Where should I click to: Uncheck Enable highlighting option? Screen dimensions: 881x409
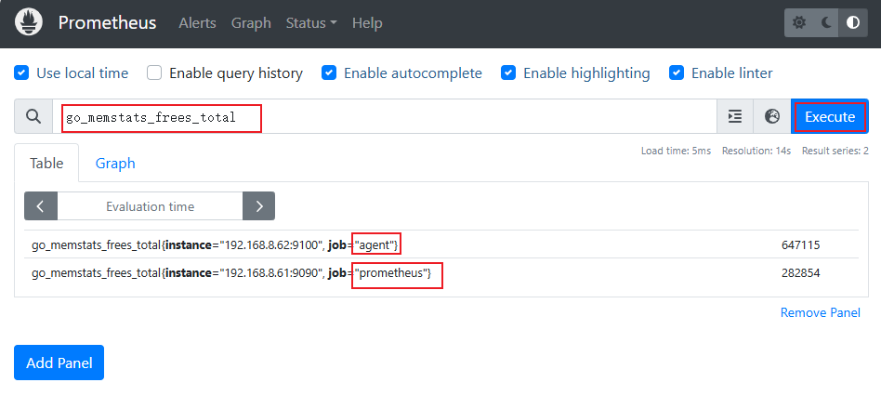tap(508, 73)
